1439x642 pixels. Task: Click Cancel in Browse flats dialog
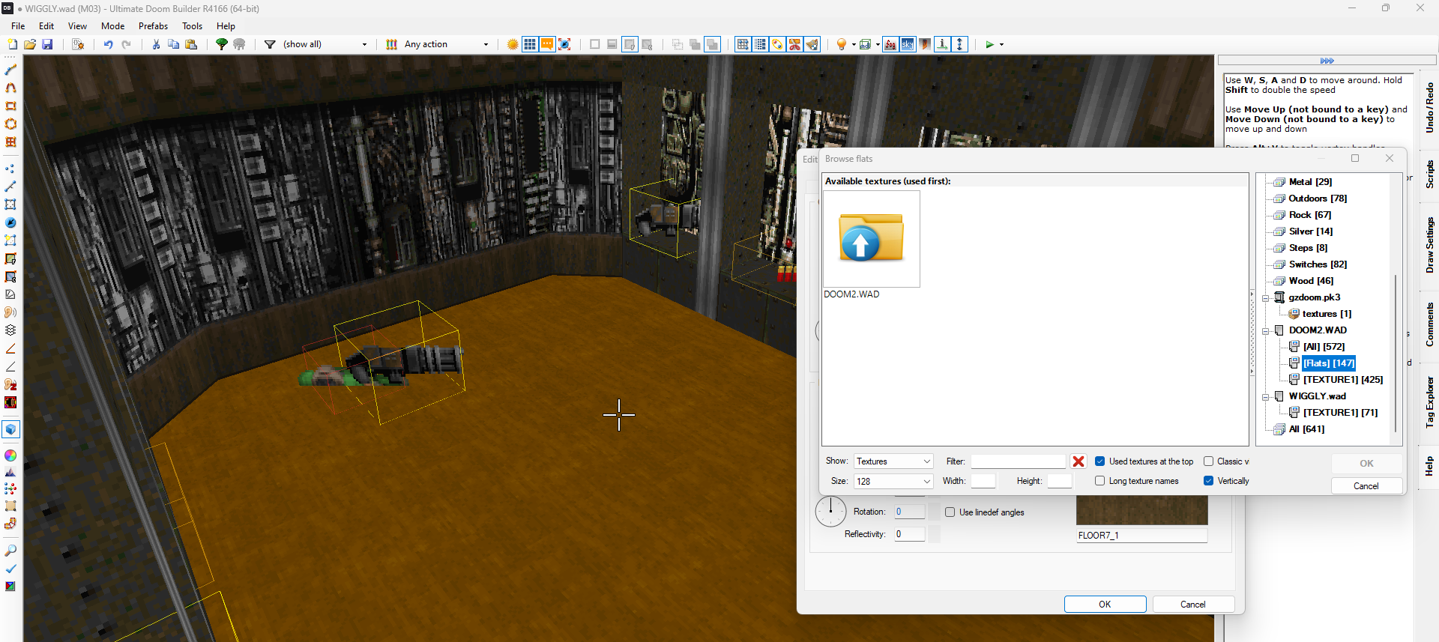tap(1366, 486)
